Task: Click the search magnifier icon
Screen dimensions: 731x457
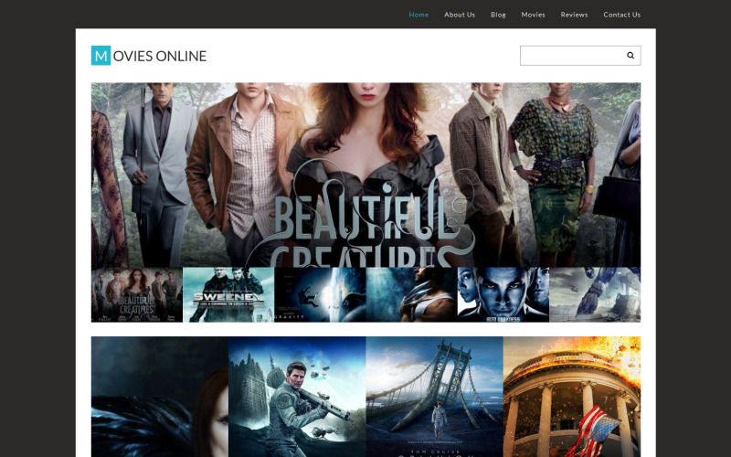Action: pyautogui.click(x=630, y=56)
